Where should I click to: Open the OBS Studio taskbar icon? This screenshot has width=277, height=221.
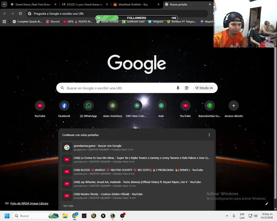[122, 216]
